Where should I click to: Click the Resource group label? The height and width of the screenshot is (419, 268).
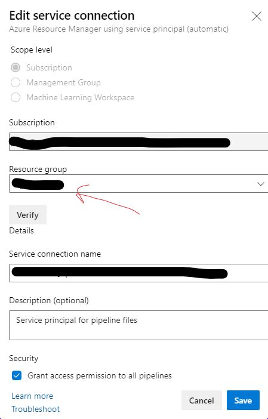(x=38, y=169)
